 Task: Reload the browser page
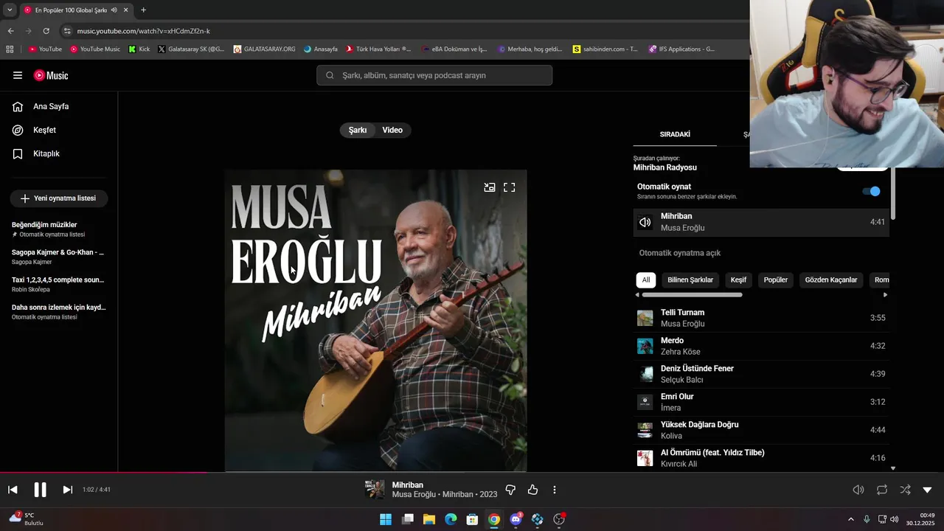pos(46,31)
